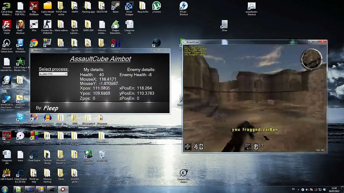Select the red gear app in the taskbar
The image size is (344, 193).
63,190
